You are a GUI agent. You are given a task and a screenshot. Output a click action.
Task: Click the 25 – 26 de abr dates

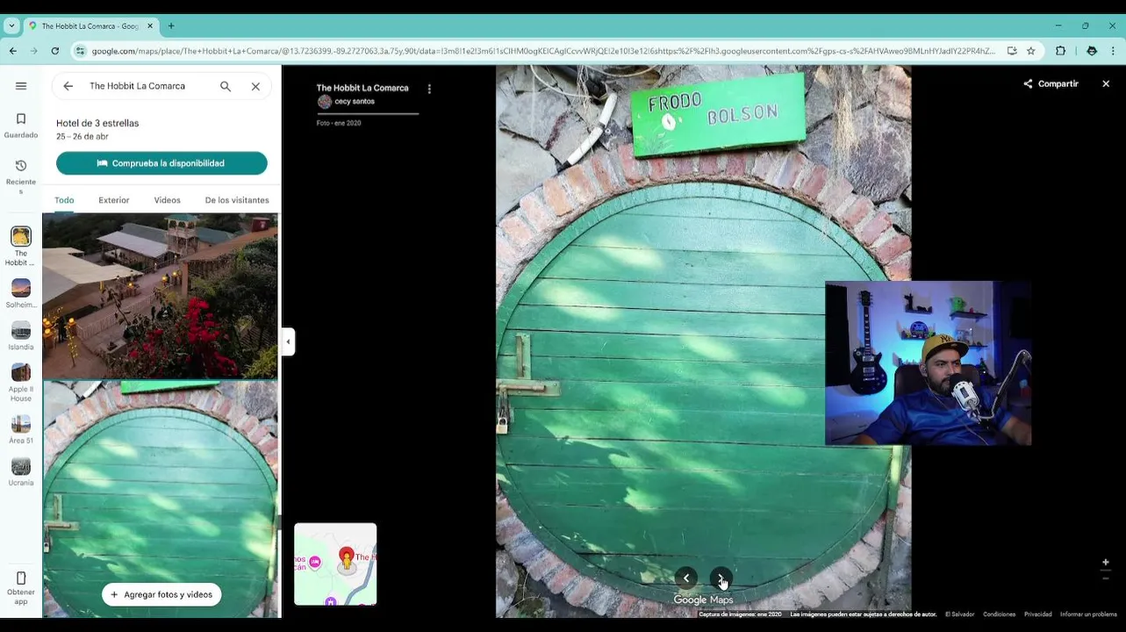click(82, 137)
